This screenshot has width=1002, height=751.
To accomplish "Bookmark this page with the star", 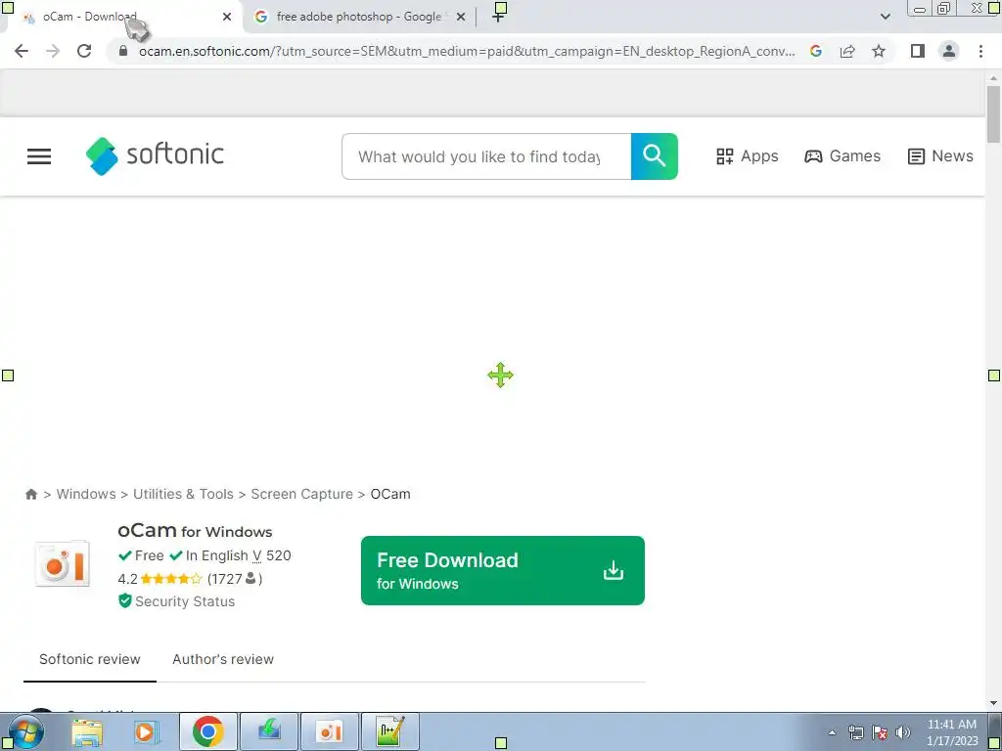I will coord(879,51).
